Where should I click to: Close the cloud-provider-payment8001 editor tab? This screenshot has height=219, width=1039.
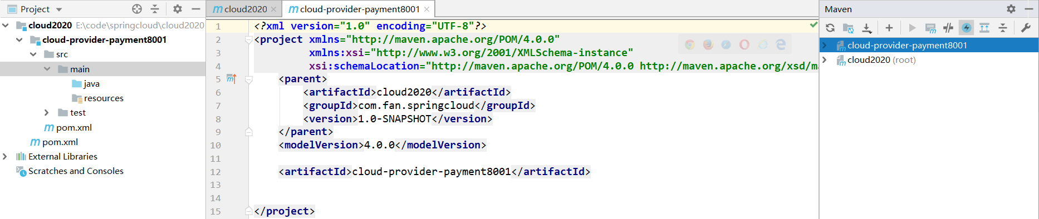(x=427, y=9)
